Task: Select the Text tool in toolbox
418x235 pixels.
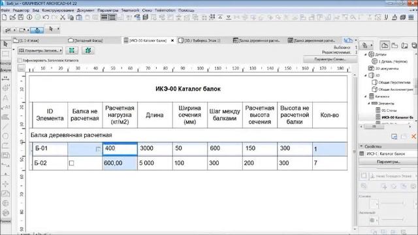Action: [x=5, y=98]
